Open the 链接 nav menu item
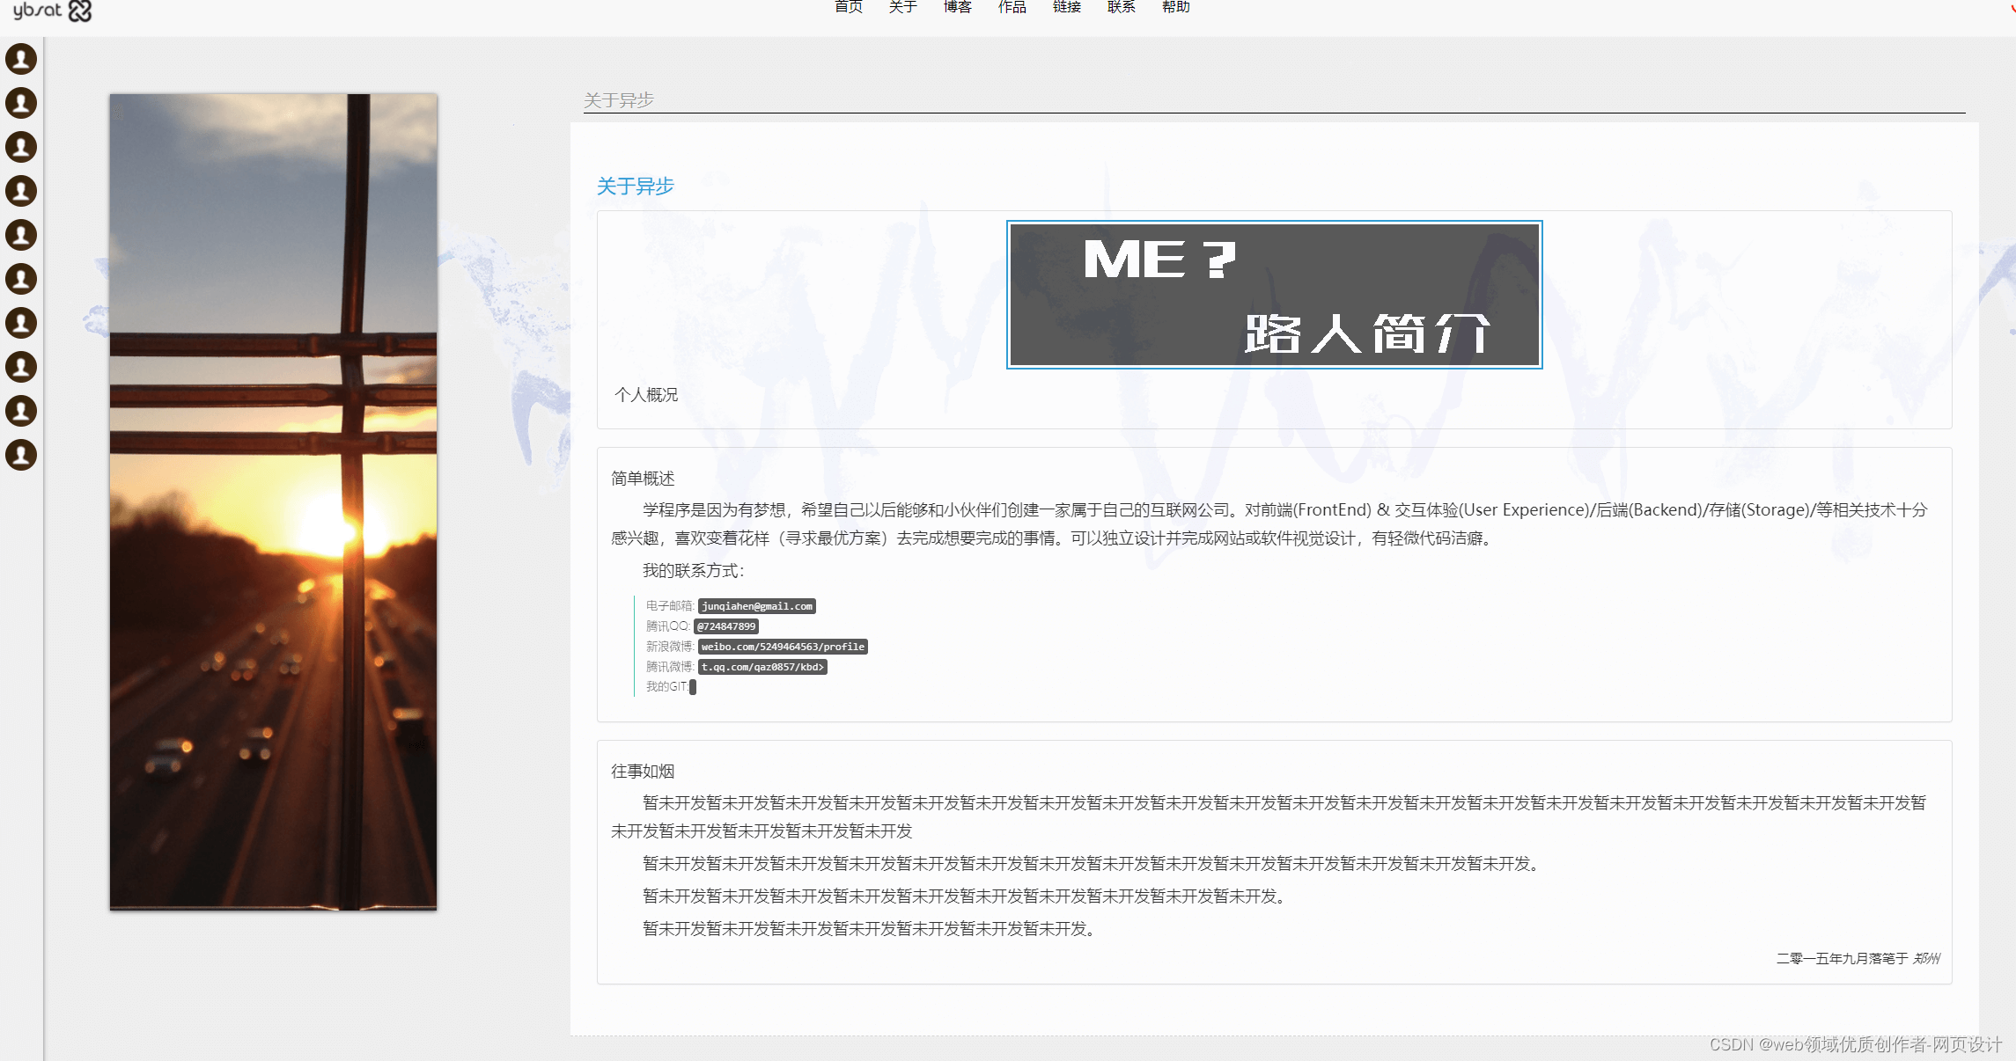This screenshot has width=2016, height=1061. coord(1067,7)
